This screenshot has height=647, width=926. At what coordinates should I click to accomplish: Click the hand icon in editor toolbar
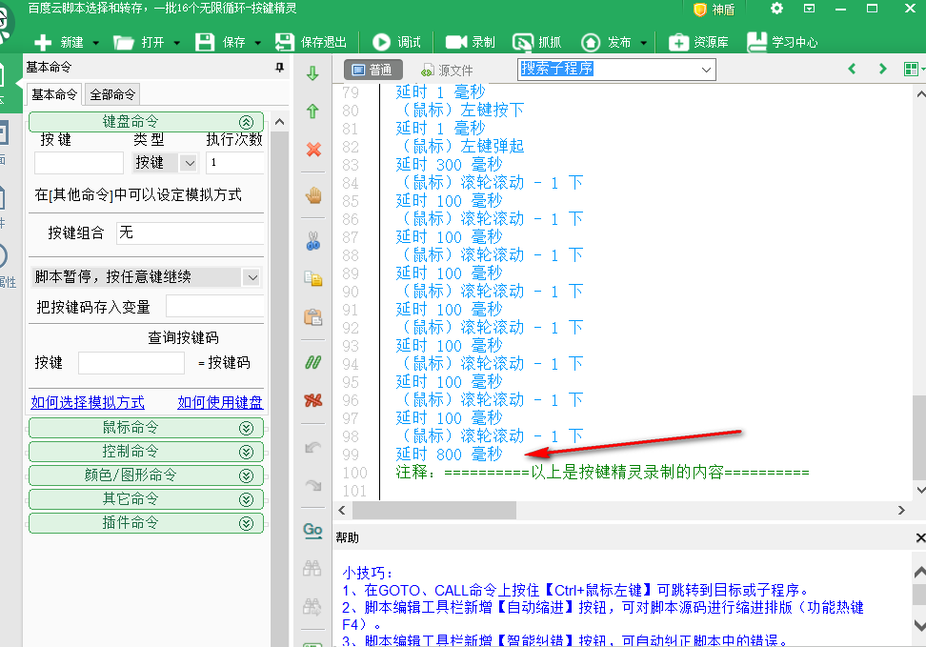click(x=313, y=195)
